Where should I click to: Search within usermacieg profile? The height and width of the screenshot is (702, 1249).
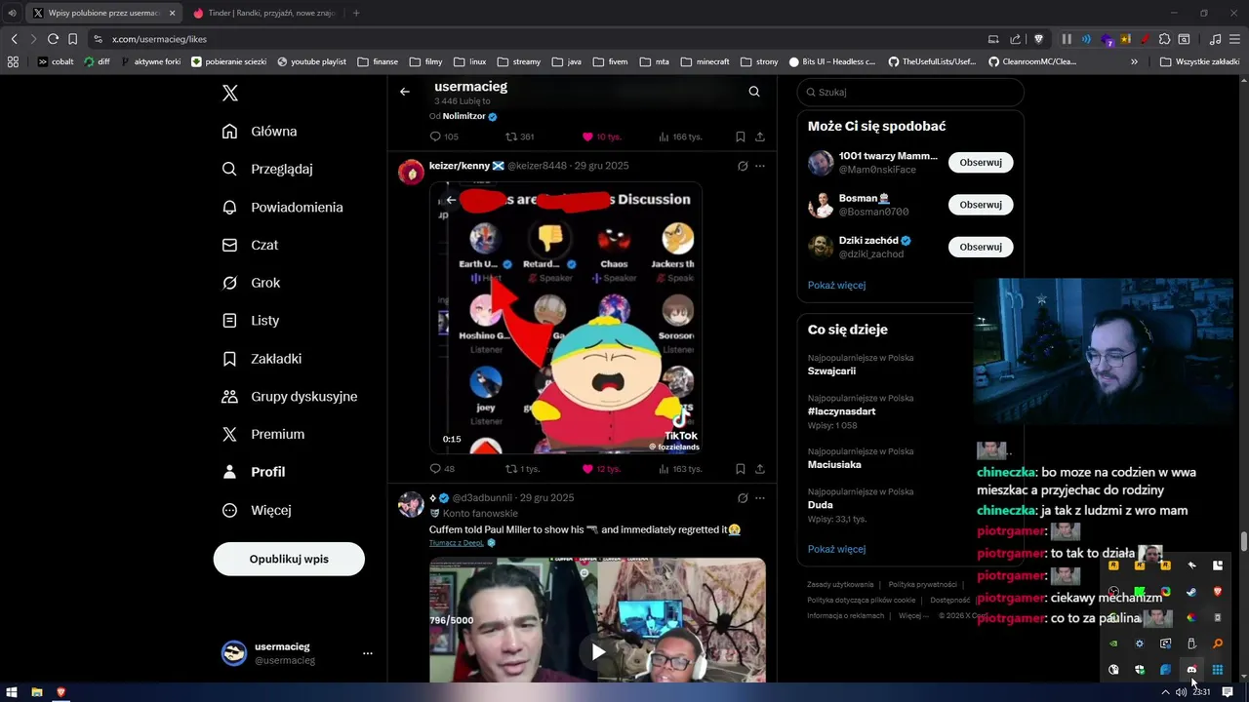[x=754, y=92]
